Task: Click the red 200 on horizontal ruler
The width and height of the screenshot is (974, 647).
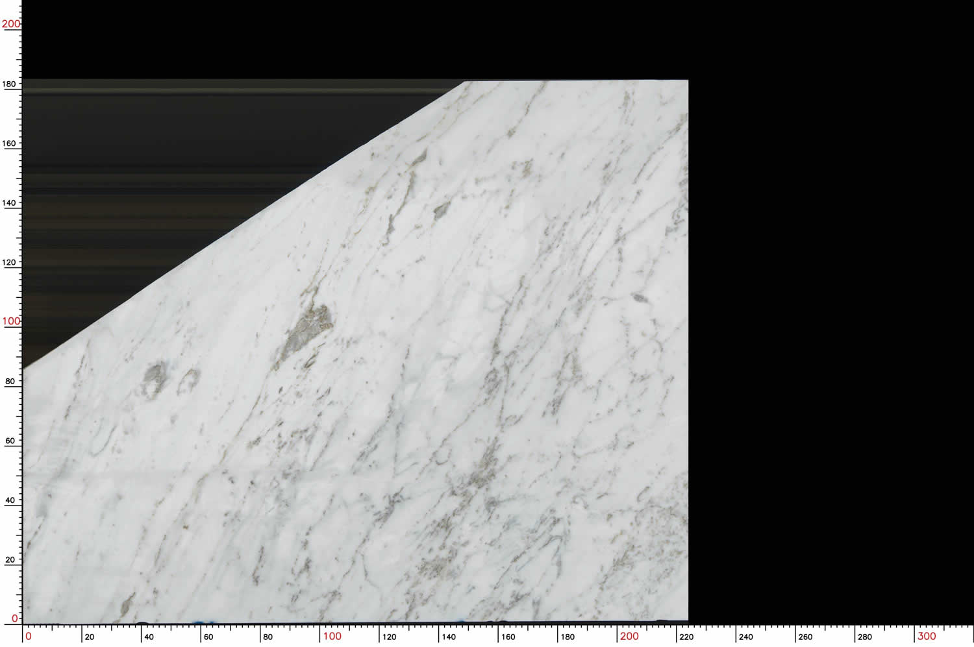Action: [629, 636]
